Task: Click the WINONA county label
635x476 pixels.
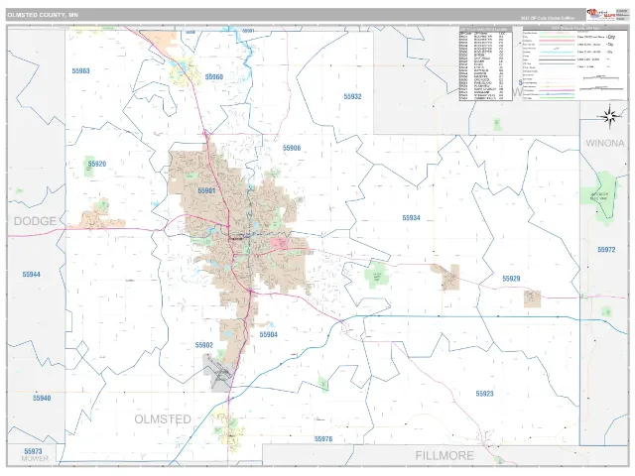Action: [605, 143]
